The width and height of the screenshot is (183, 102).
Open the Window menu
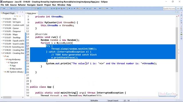click(61, 5)
